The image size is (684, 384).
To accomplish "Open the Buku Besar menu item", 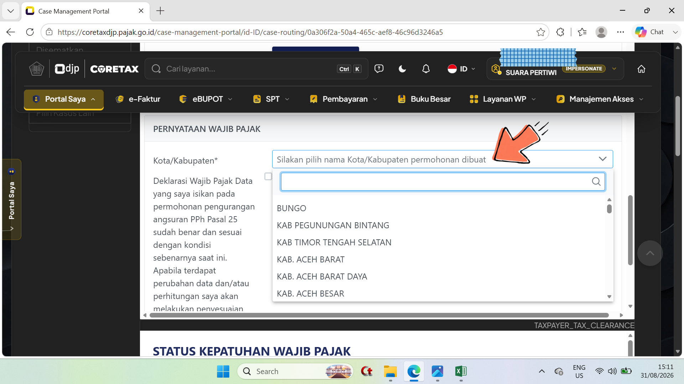I will [x=424, y=99].
